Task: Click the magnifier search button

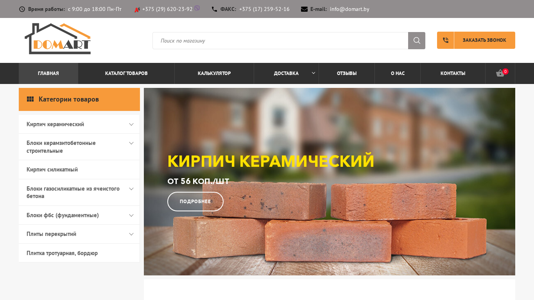Action: point(417,41)
